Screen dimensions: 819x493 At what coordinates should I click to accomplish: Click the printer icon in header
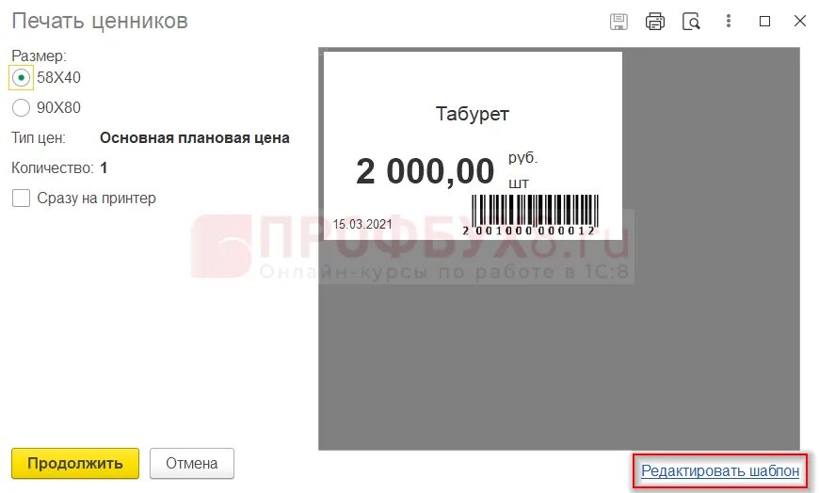click(655, 22)
